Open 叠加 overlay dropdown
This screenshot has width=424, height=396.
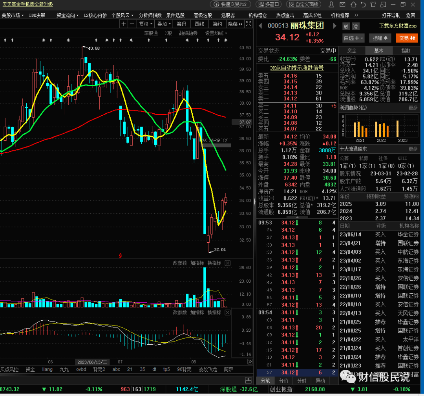click(x=164, y=24)
